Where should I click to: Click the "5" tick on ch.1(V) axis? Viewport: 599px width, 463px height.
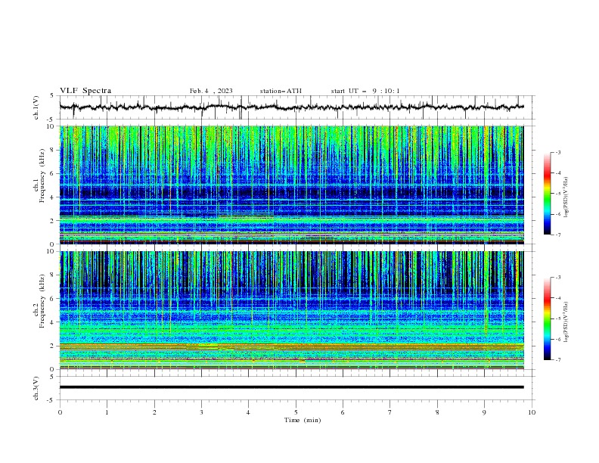pyautogui.click(x=52, y=95)
